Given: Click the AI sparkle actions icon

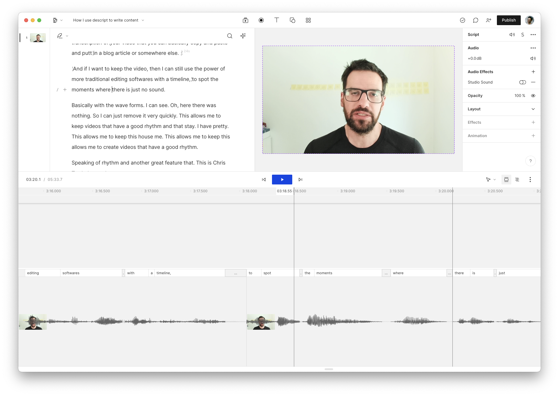Looking at the screenshot, I should pyautogui.click(x=243, y=36).
